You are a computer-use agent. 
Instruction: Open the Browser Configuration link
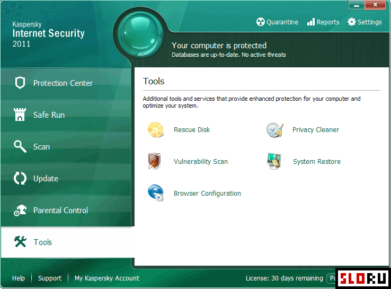[207, 194]
